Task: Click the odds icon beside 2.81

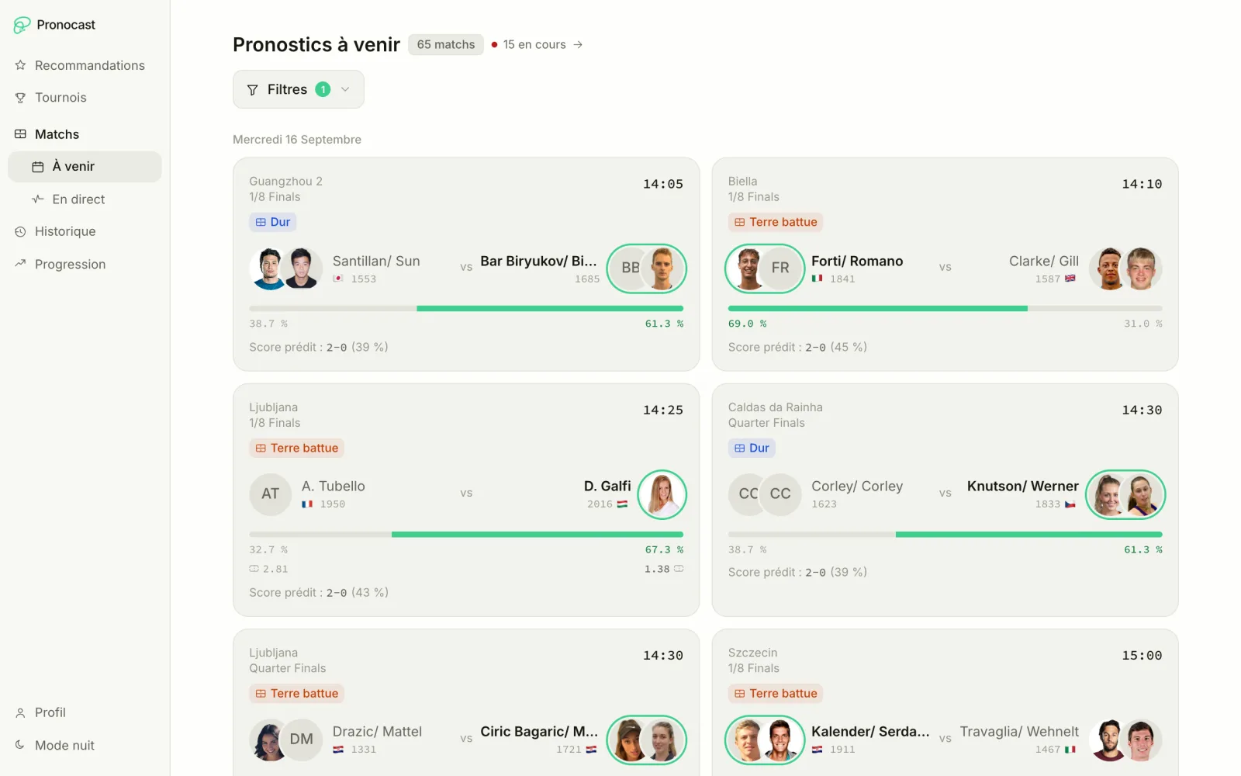Action: point(254,569)
